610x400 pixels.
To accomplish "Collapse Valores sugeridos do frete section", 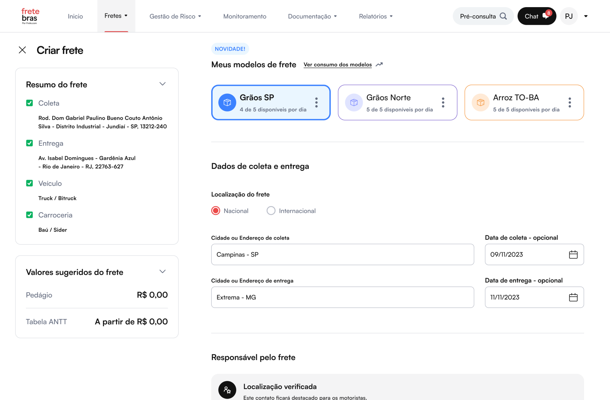I will click(x=162, y=272).
